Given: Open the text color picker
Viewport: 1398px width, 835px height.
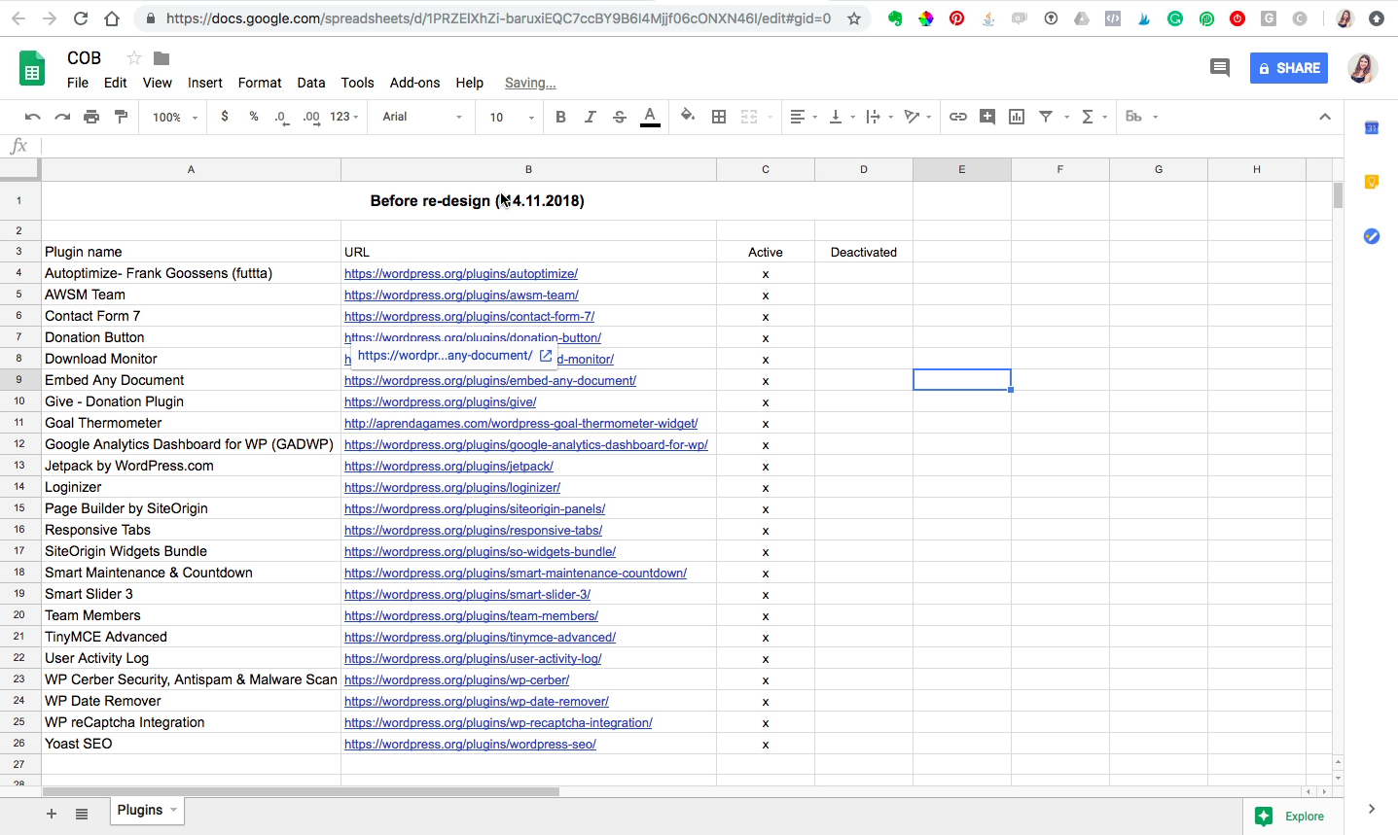Looking at the screenshot, I should tap(651, 117).
